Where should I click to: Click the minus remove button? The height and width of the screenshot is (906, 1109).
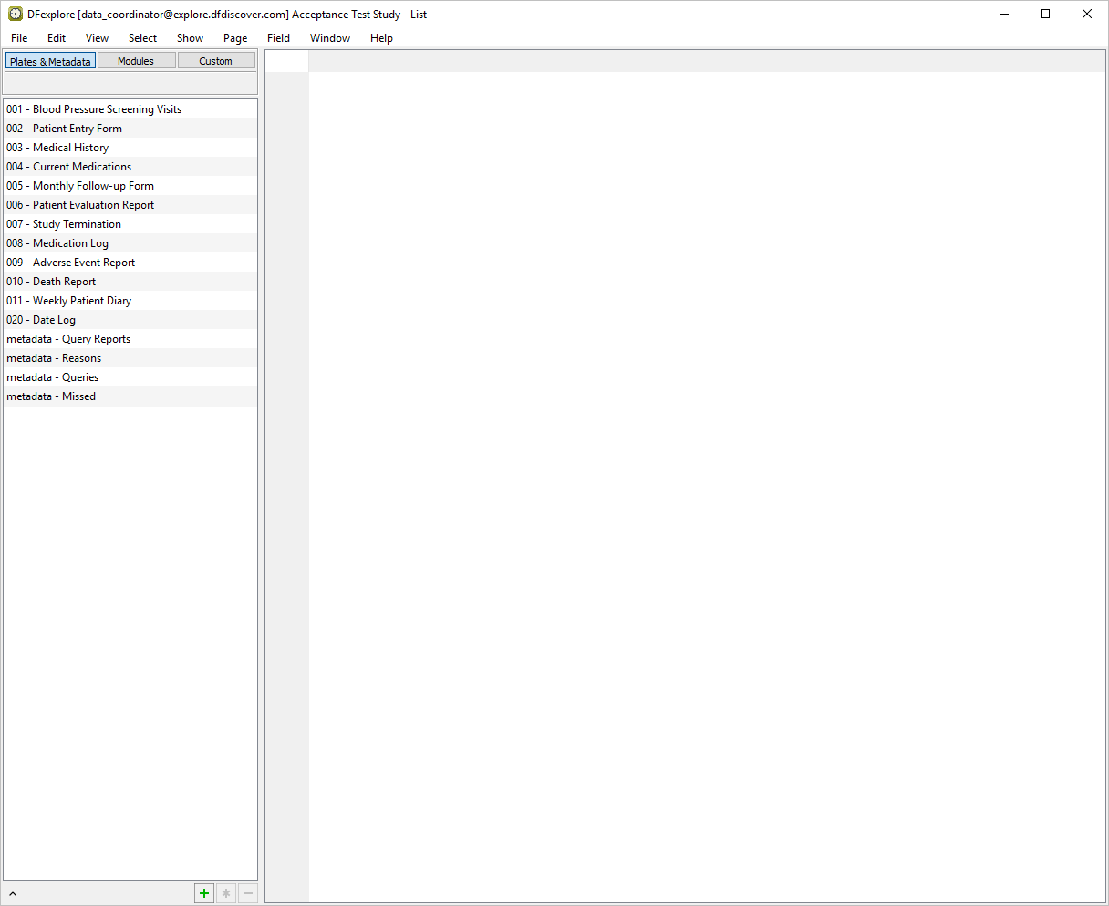click(x=247, y=893)
